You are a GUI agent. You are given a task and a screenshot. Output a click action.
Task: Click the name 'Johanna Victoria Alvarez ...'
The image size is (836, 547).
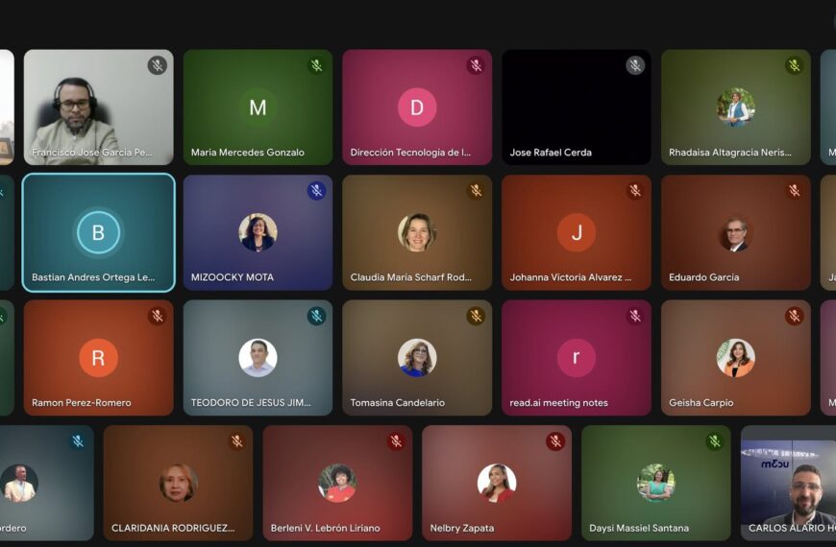click(571, 277)
